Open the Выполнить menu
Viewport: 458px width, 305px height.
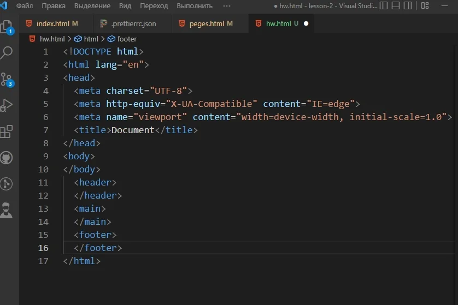pyautogui.click(x=195, y=6)
